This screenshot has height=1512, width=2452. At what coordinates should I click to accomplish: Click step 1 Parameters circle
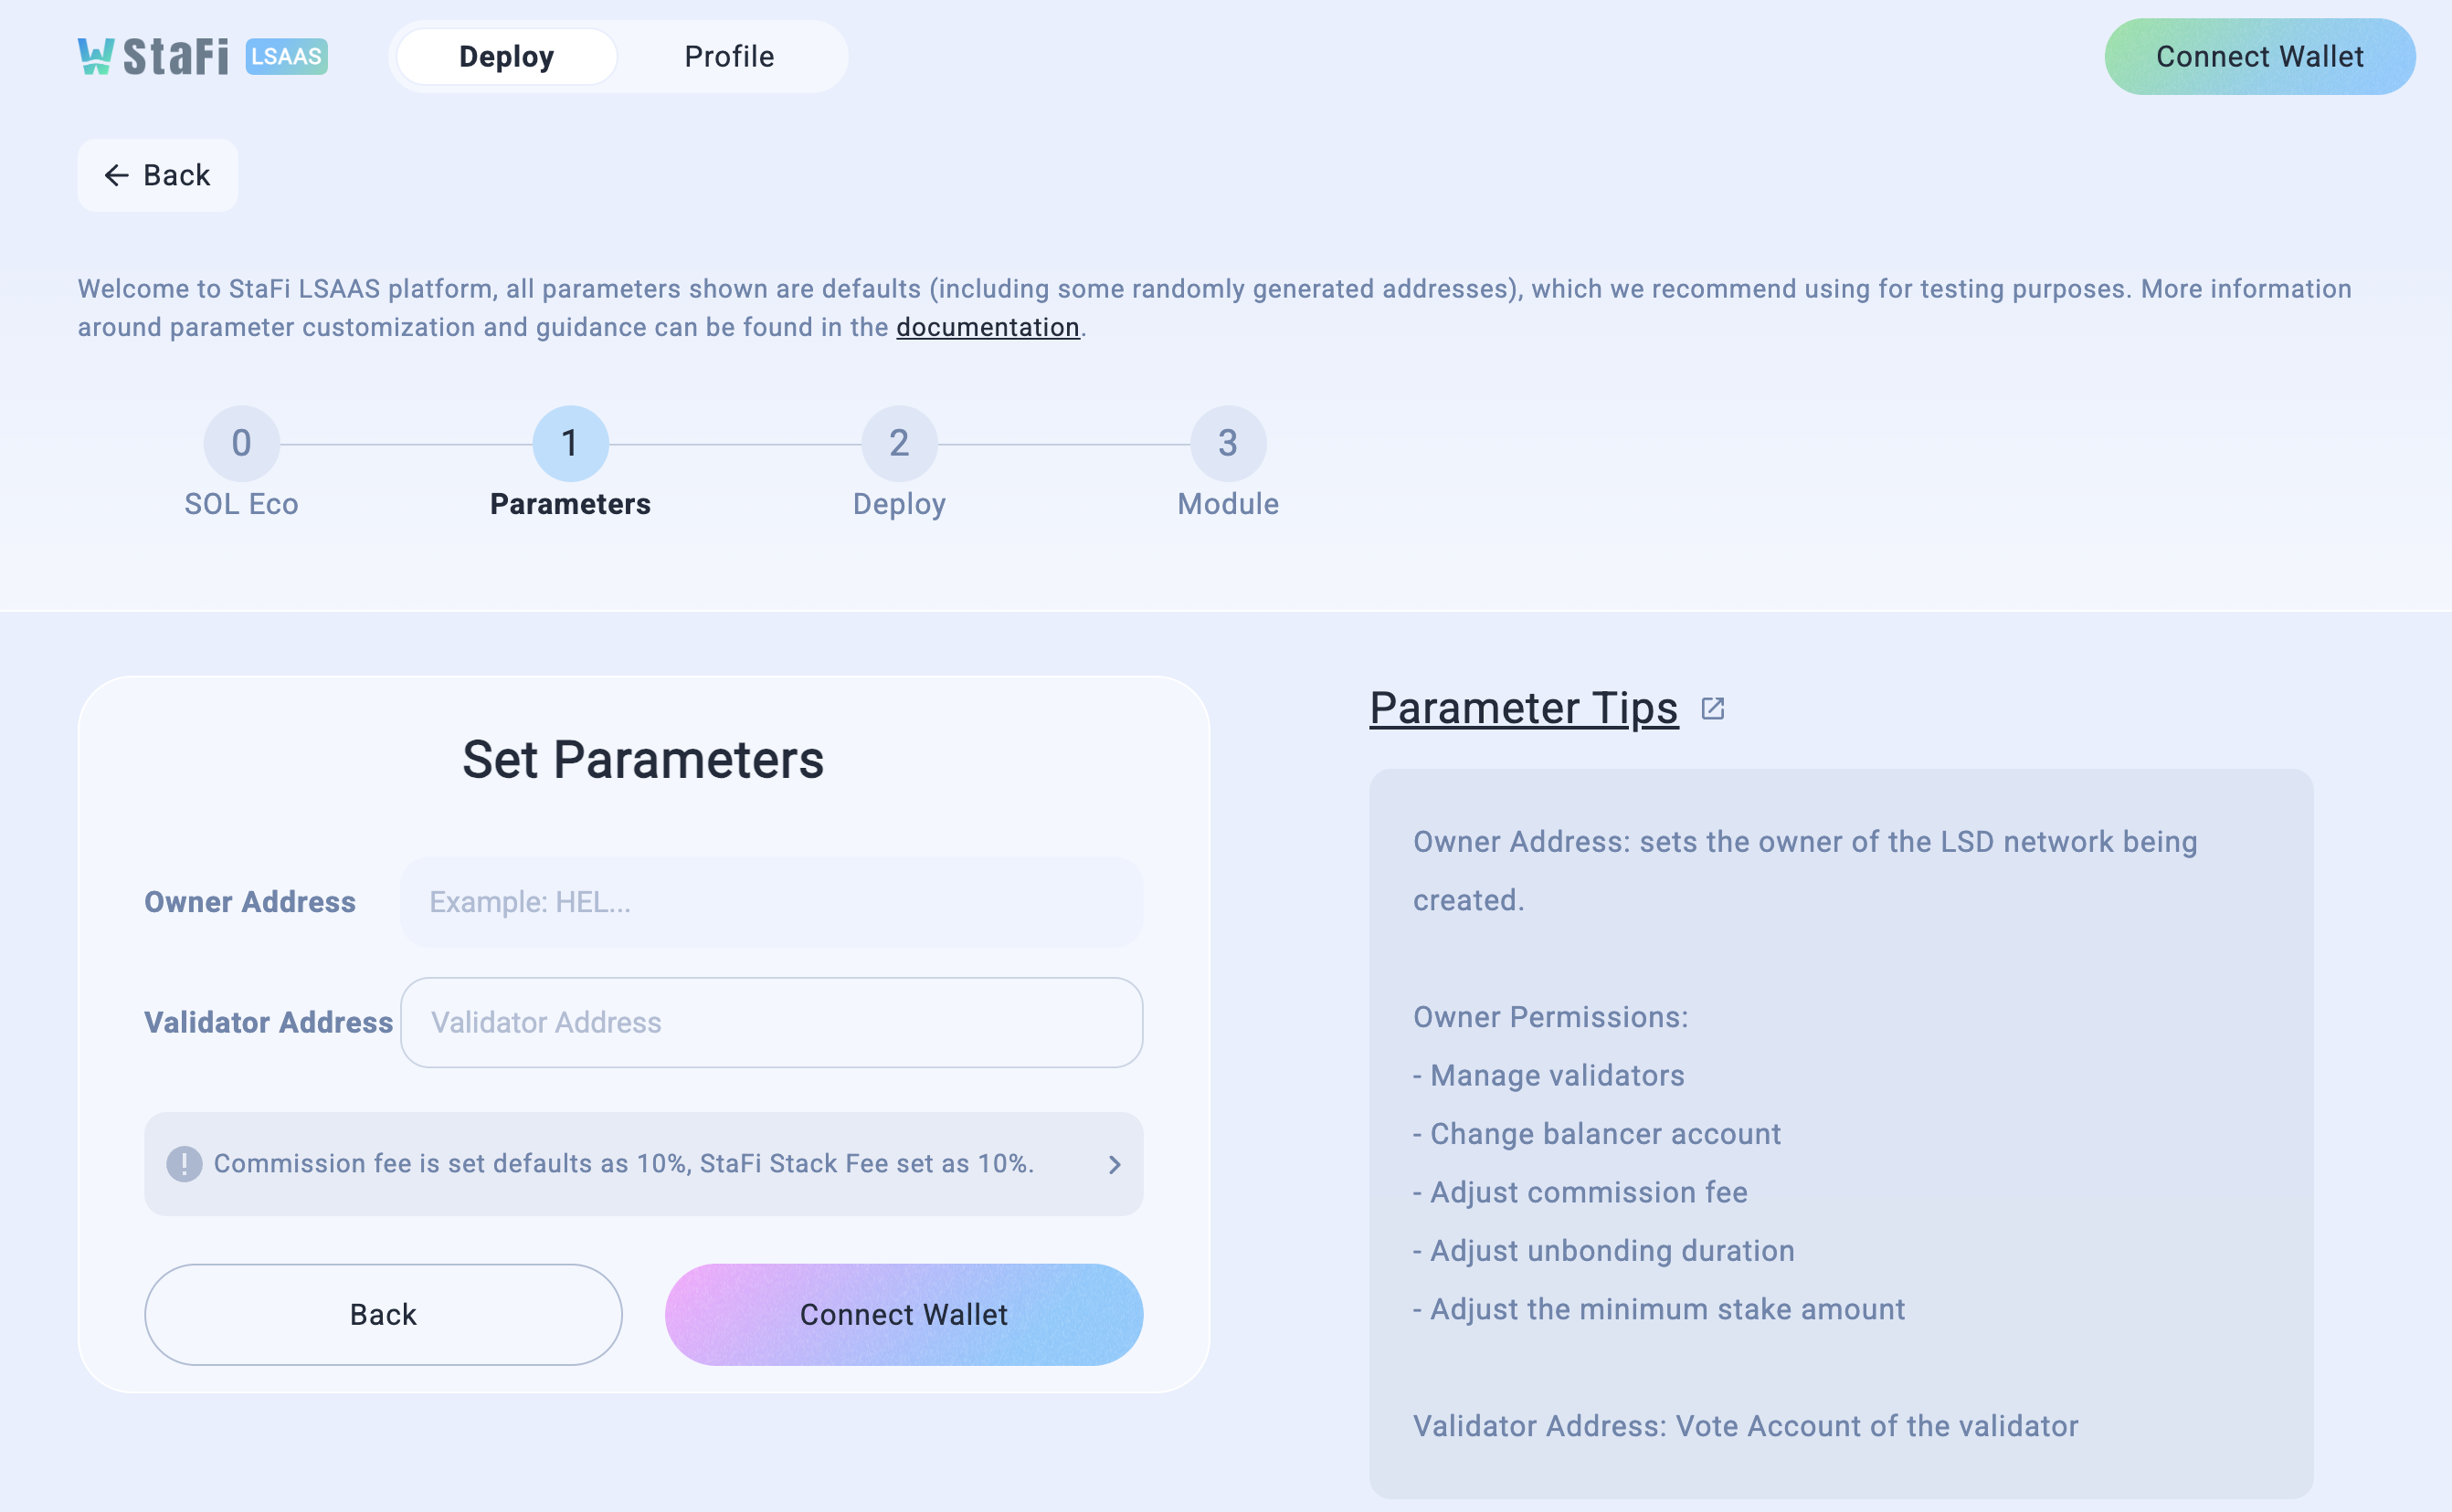pos(570,443)
